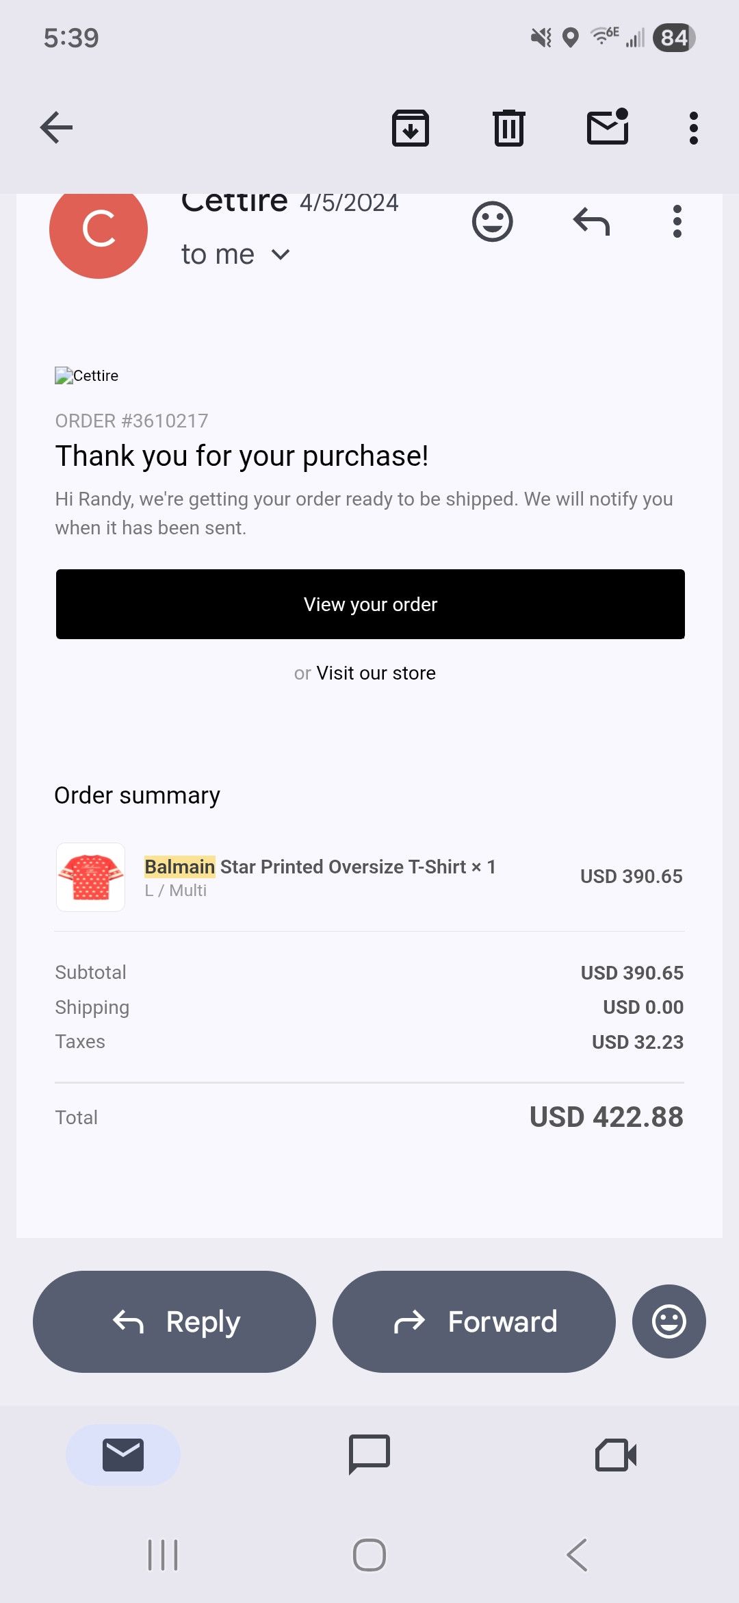Open the 'Visit our store' link
The height and width of the screenshot is (1603, 739).
pyautogui.click(x=376, y=673)
